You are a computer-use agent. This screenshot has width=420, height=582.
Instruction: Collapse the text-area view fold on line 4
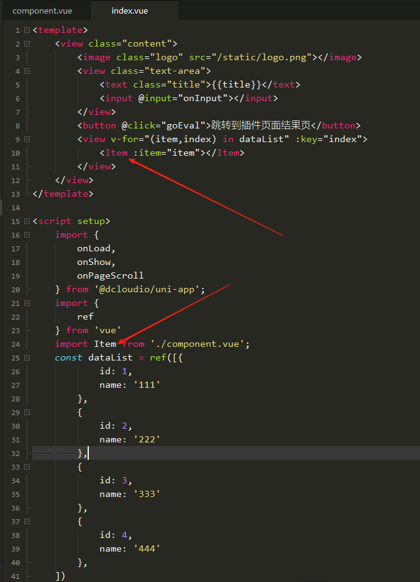click(x=27, y=71)
